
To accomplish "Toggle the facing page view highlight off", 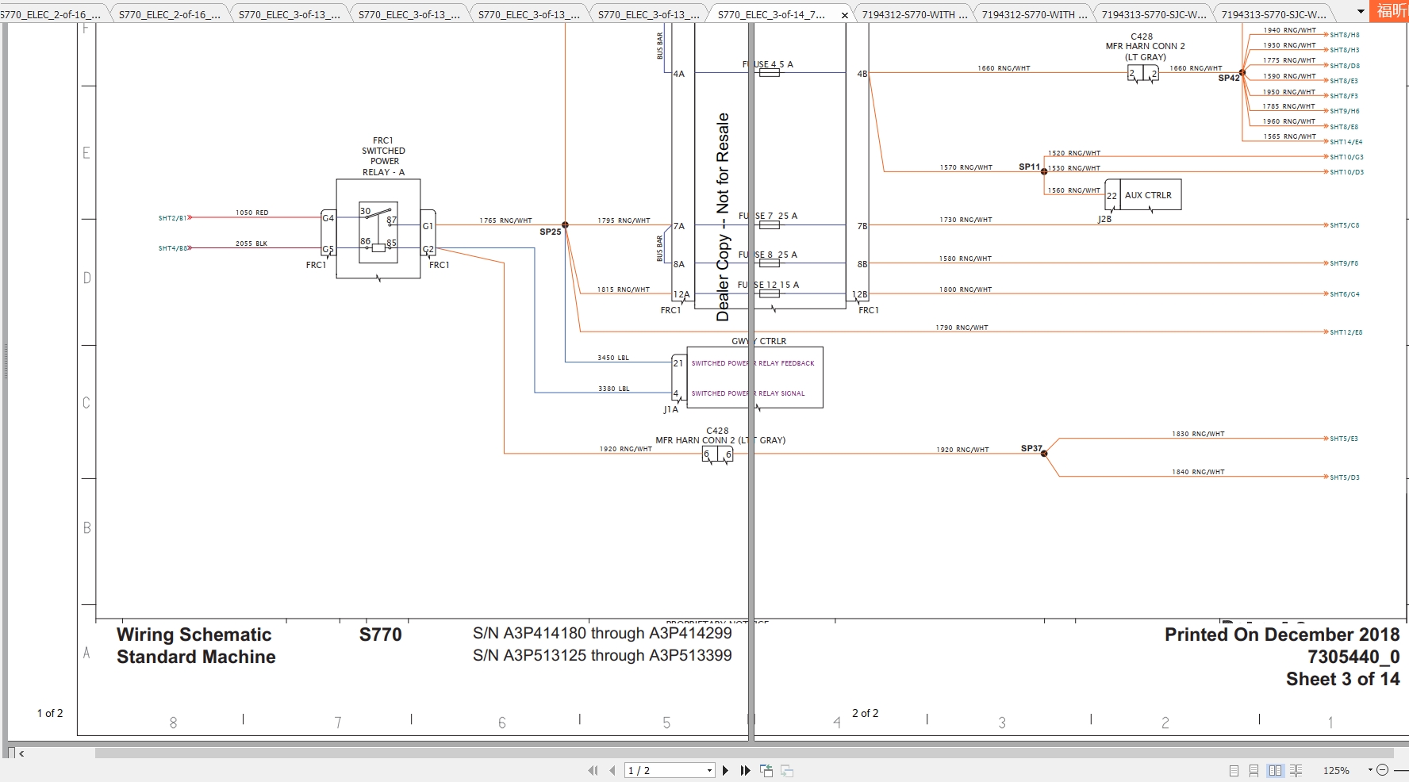I will tap(1275, 770).
